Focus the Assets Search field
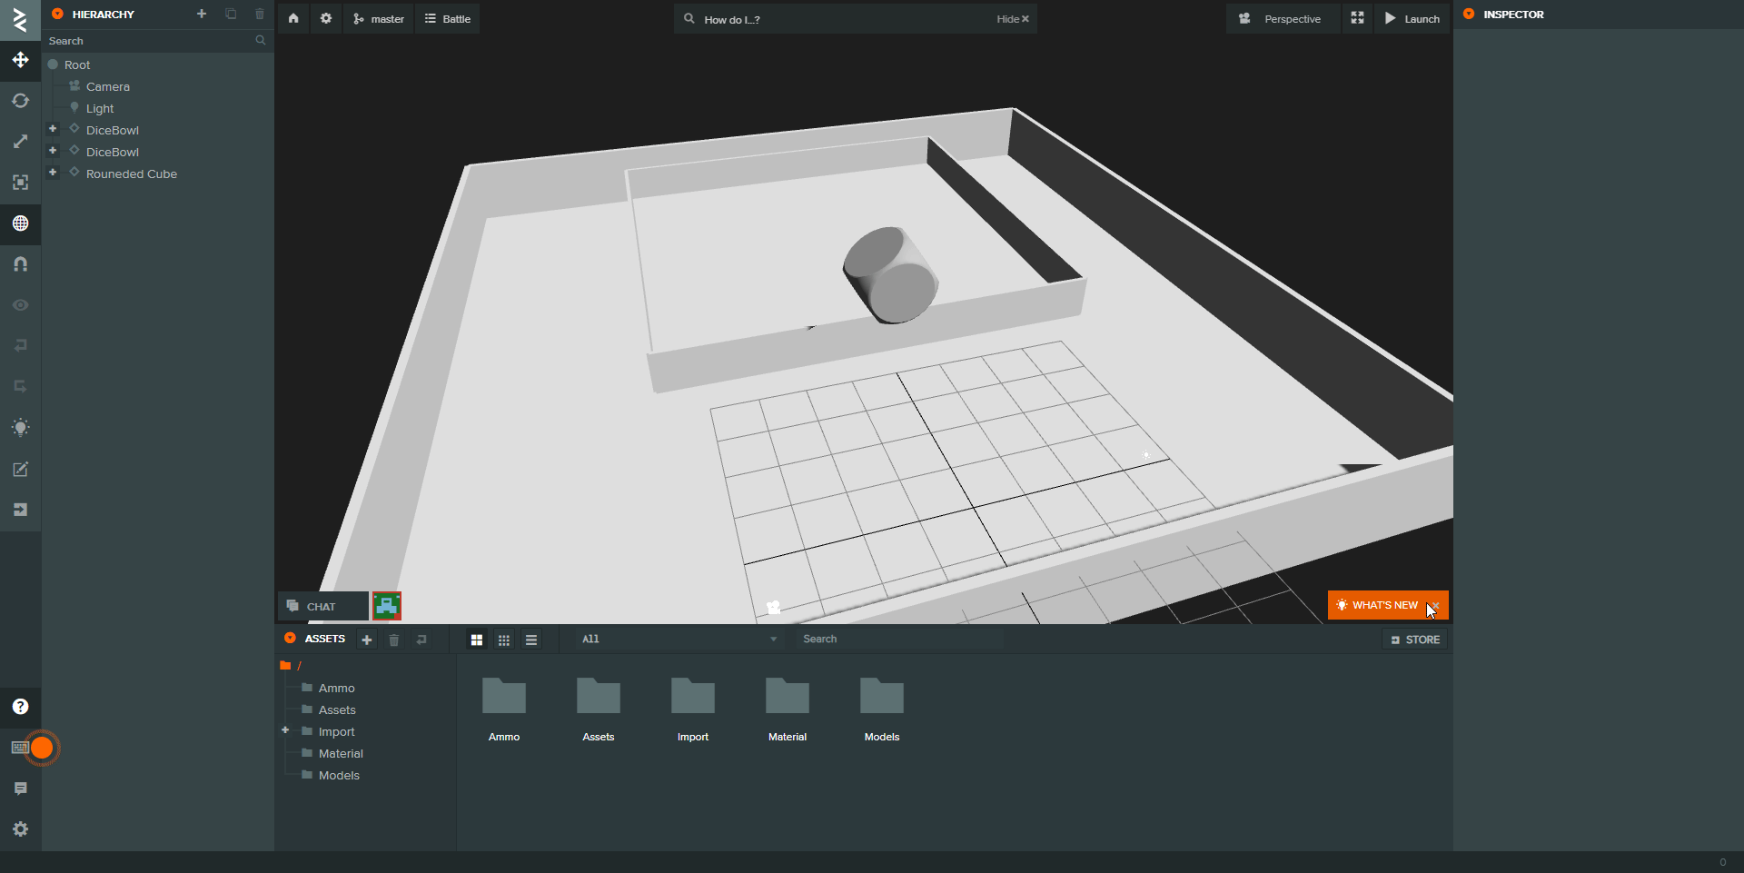1744x873 pixels. tap(899, 639)
